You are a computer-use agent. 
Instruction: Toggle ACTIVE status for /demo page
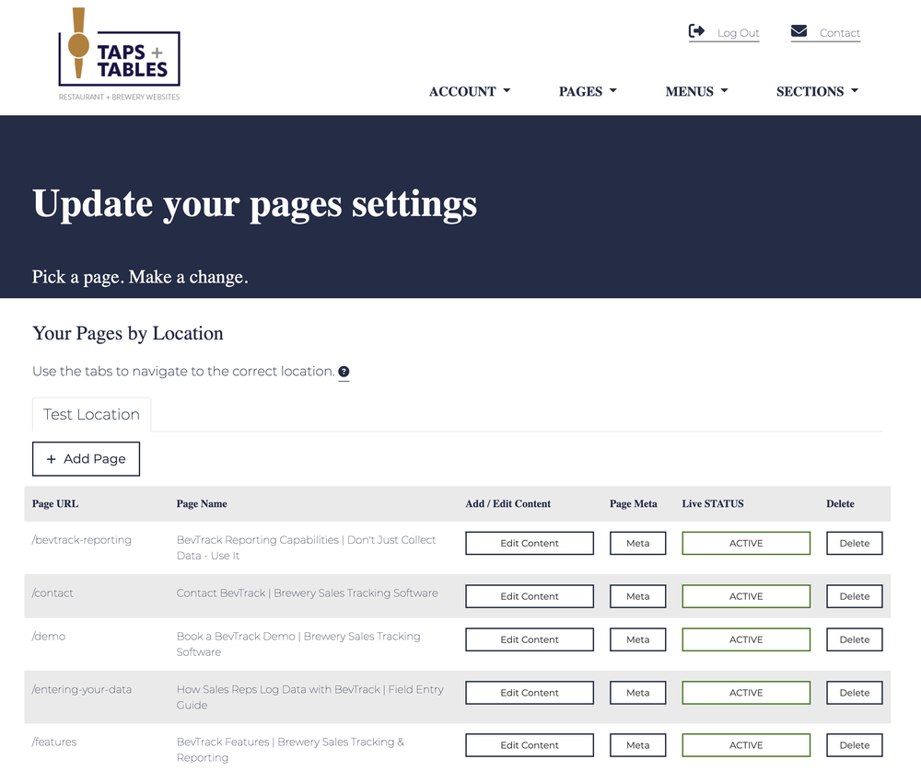point(746,639)
